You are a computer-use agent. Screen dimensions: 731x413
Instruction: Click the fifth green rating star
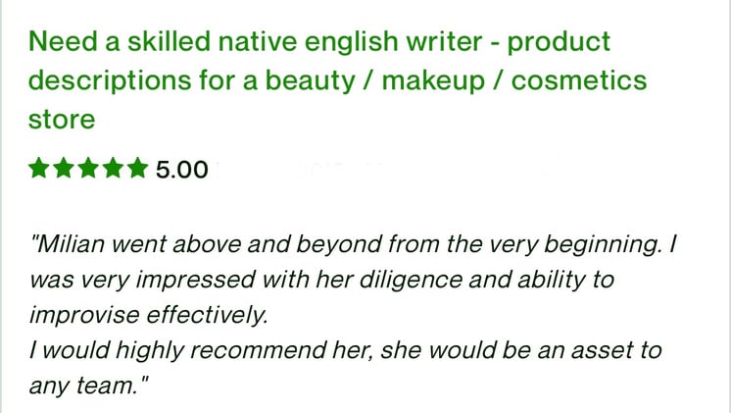point(137,169)
